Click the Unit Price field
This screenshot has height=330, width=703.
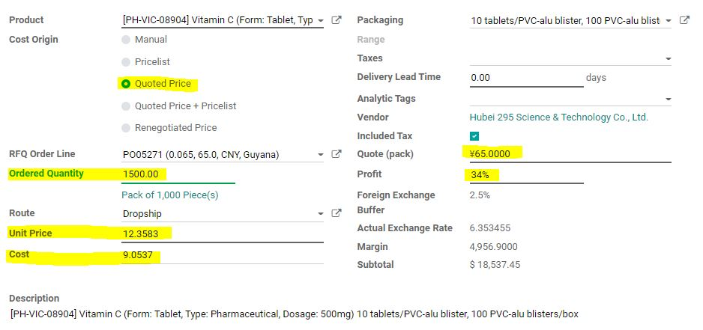tap(223, 233)
